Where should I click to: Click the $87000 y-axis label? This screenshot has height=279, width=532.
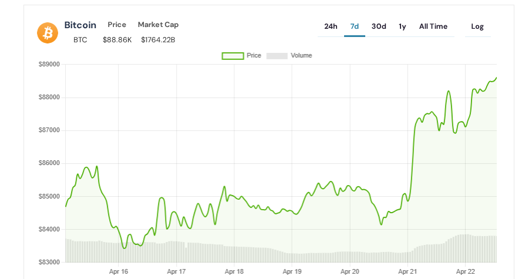pos(49,130)
